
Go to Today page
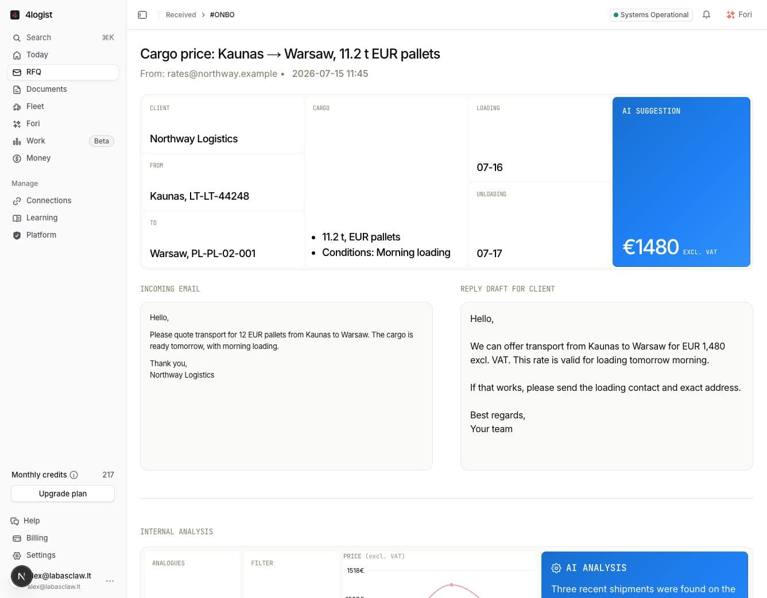coord(63,55)
